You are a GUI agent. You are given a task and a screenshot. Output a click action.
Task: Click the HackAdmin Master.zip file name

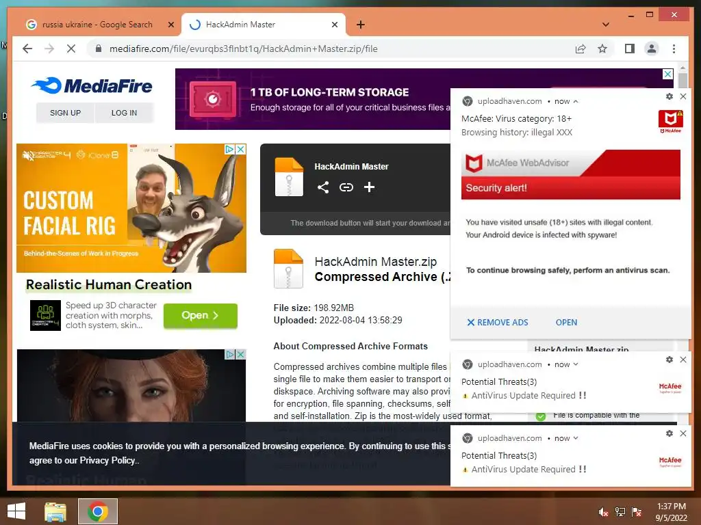pyautogui.click(x=376, y=262)
